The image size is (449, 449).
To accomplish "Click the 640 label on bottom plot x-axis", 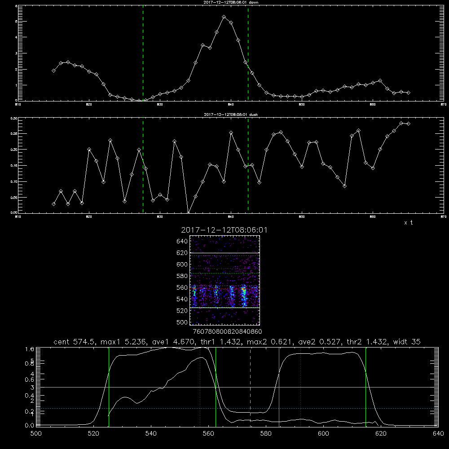I will click(x=438, y=434).
